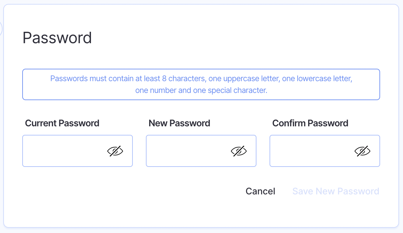Show the Current Password field text
This screenshot has width=403, height=233.
pyautogui.click(x=115, y=151)
